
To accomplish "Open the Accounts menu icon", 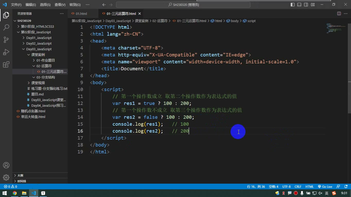I will tap(6, 165).
